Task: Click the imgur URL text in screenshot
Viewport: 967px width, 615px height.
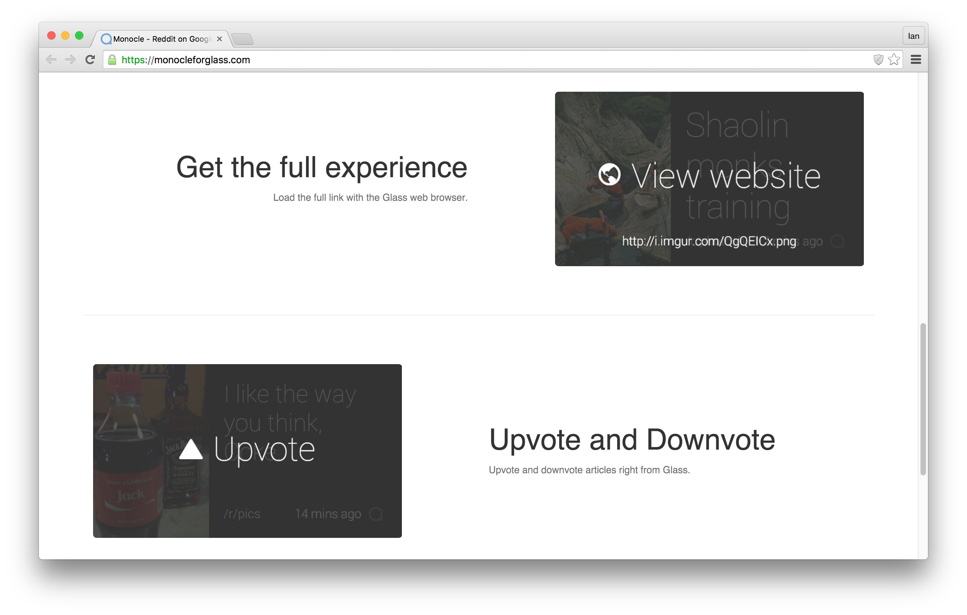Action: 709,241
